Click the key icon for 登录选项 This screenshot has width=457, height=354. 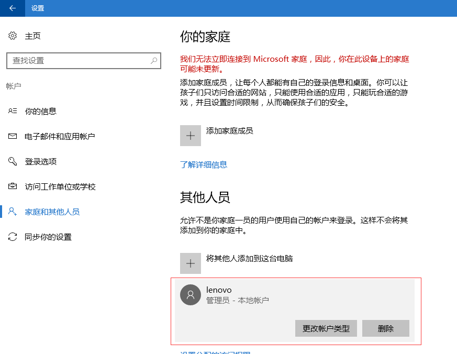(13, 161)
